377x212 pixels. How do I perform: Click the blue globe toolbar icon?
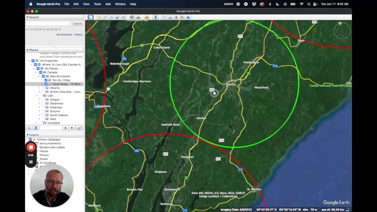[188, 17]
